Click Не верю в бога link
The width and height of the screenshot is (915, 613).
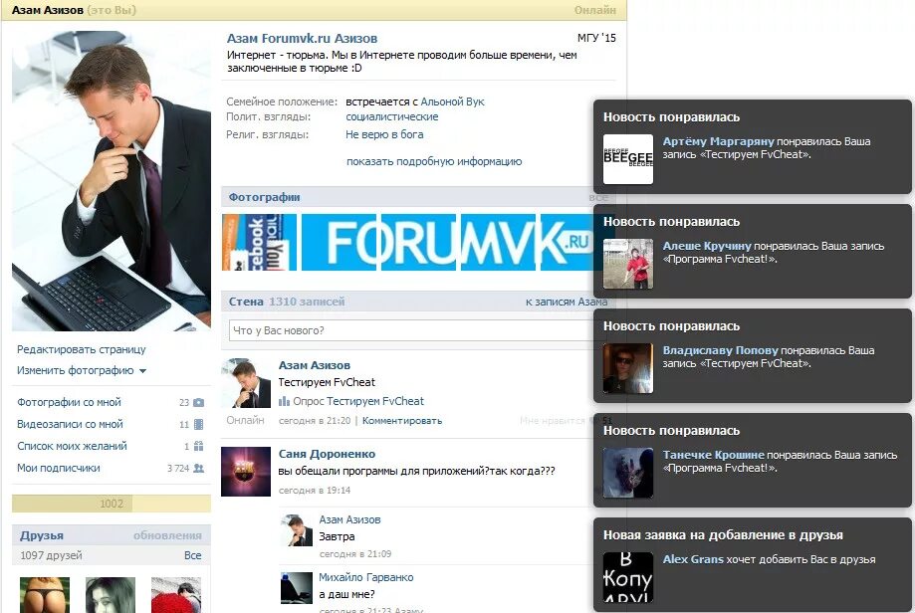[384, 134]
